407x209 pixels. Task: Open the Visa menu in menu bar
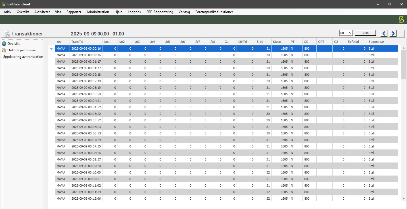58,12
